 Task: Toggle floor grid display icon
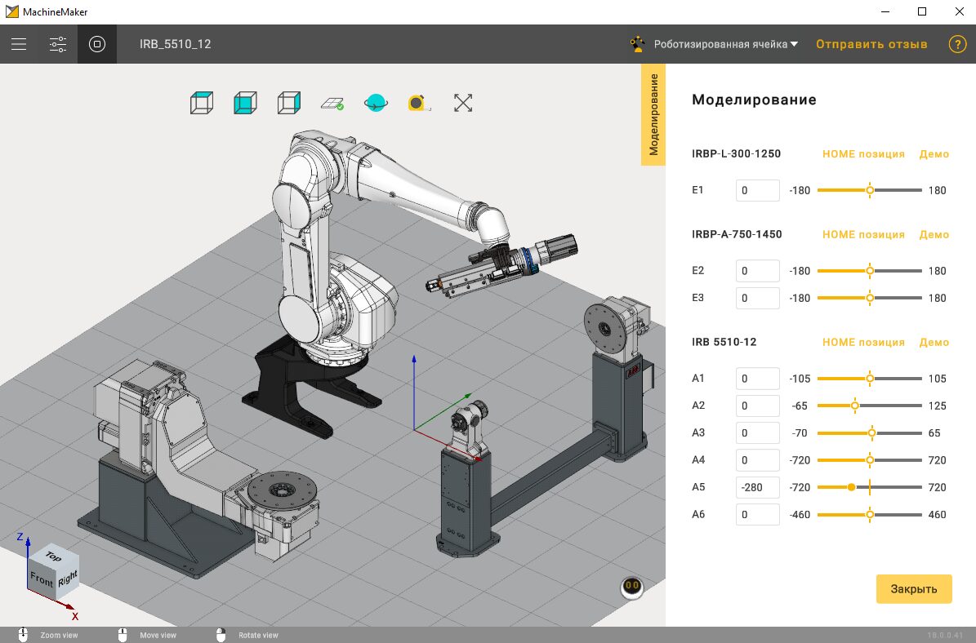[x=332, y=103]
